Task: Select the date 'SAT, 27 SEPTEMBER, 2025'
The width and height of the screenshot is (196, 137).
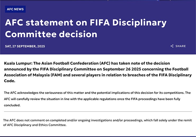Action: coord(25,46)
